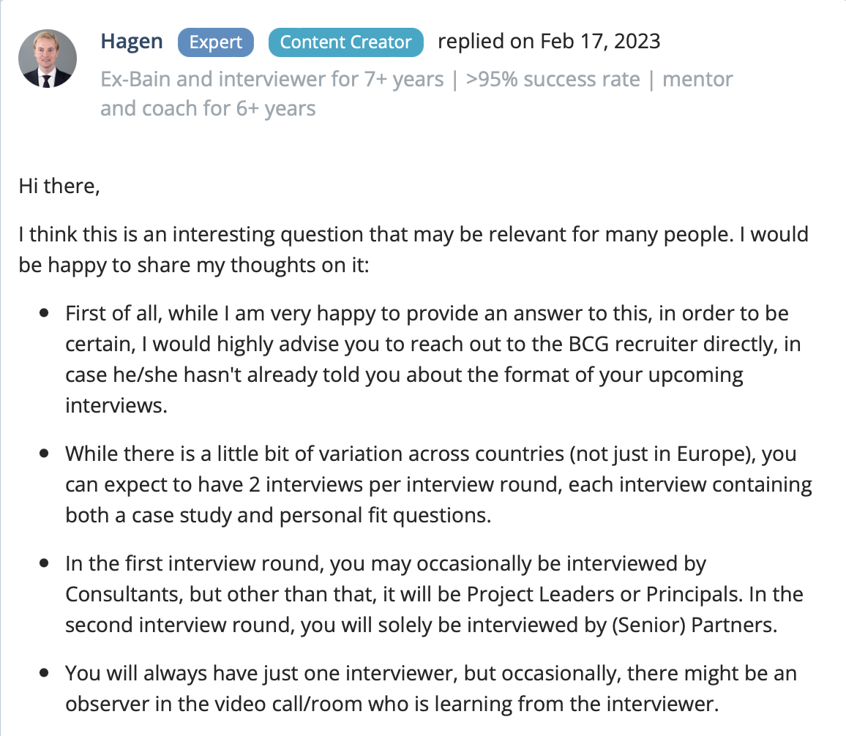Click the 'Ex-Bain and interviewer for 7+ years' tagline

tap(272, 79)
